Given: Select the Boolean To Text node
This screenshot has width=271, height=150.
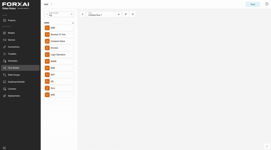Looking at the screenshot, I should pos(59,35).
